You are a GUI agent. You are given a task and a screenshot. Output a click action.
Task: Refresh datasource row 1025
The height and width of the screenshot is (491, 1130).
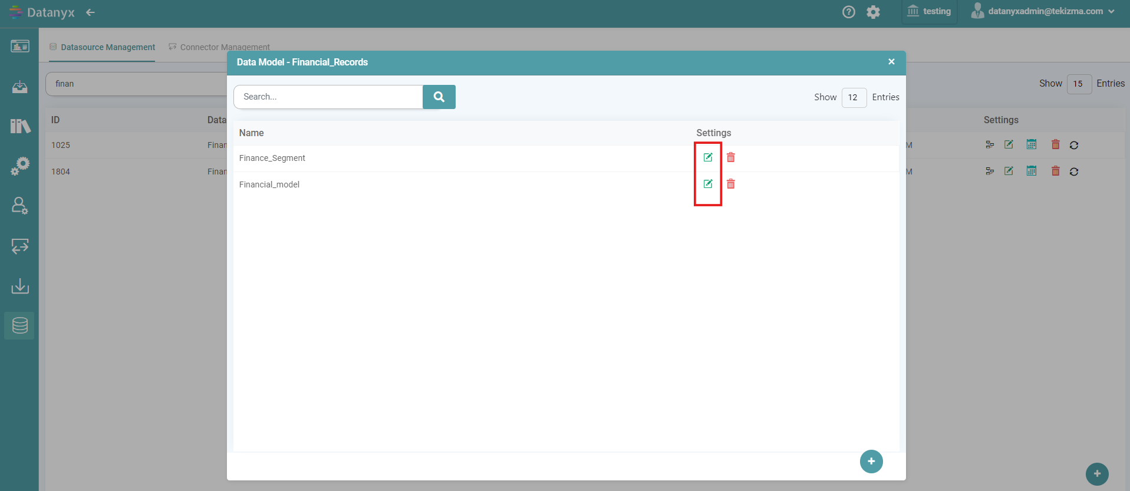[x=1074, y=145]
